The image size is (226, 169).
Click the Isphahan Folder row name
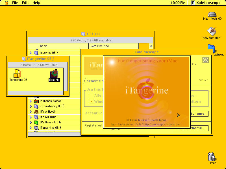[x=51, y=101]
